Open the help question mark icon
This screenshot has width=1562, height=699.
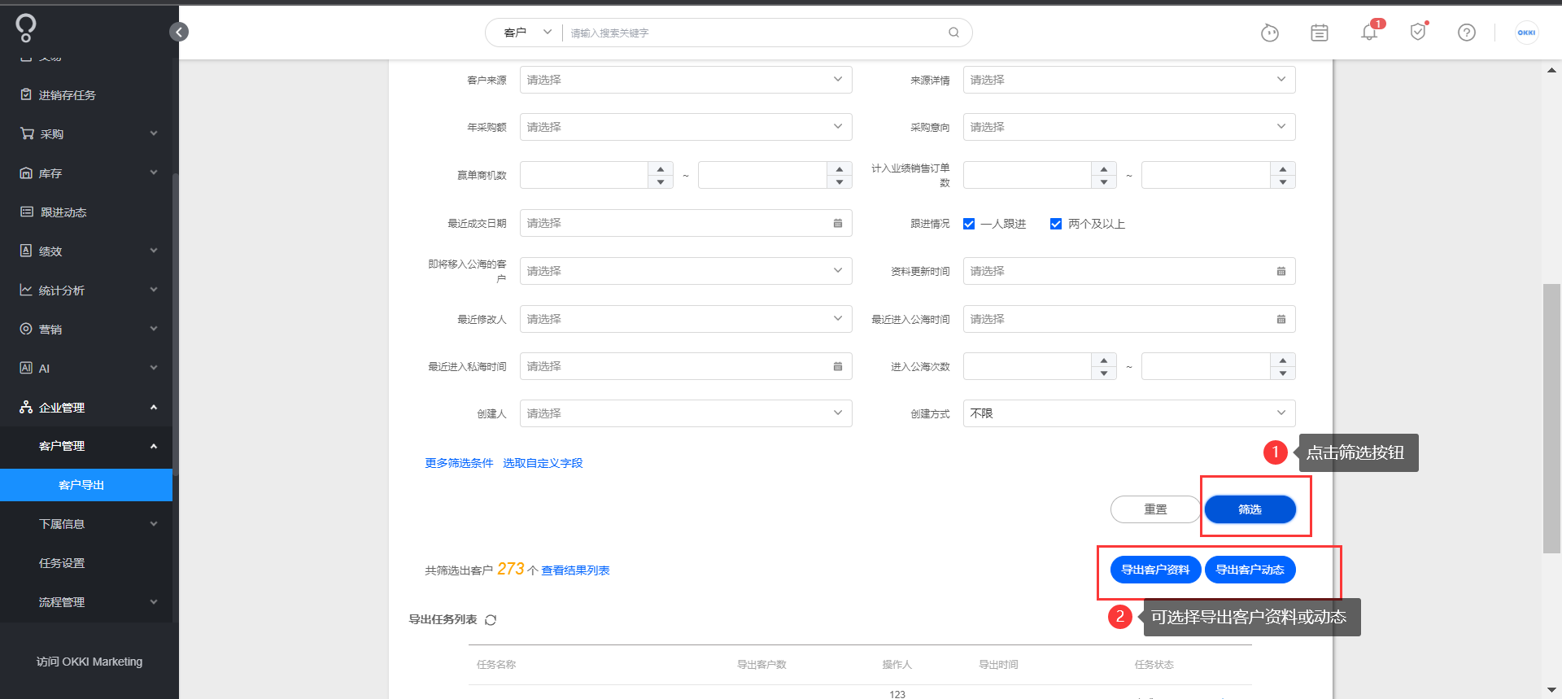[1467, 33]
